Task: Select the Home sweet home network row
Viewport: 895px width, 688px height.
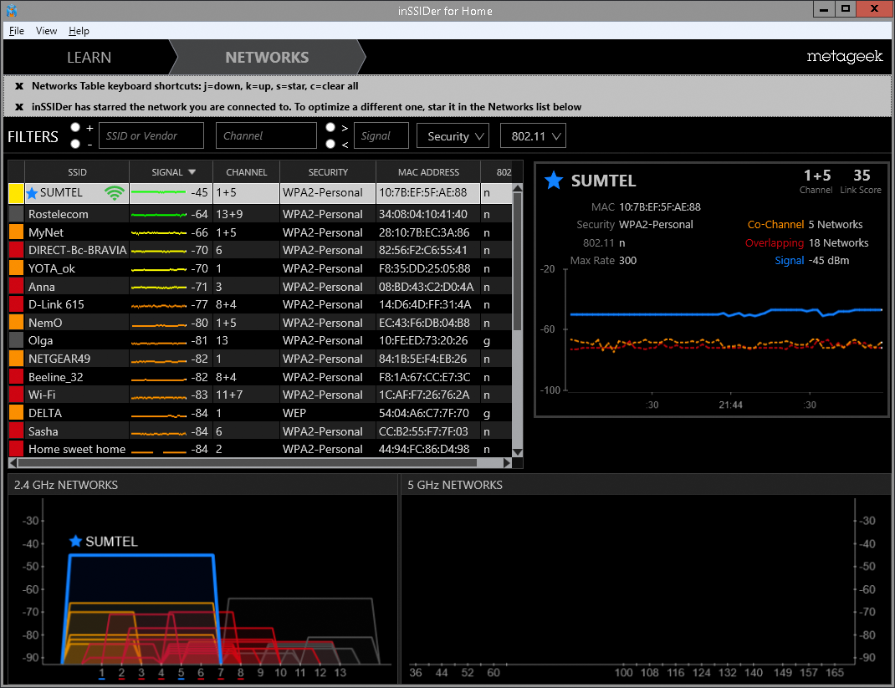Action: (260, 449)
